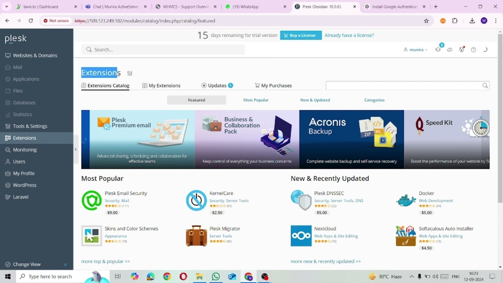Open Plesk Migrator title link
503x283 pixels.
tap(225, 229)
